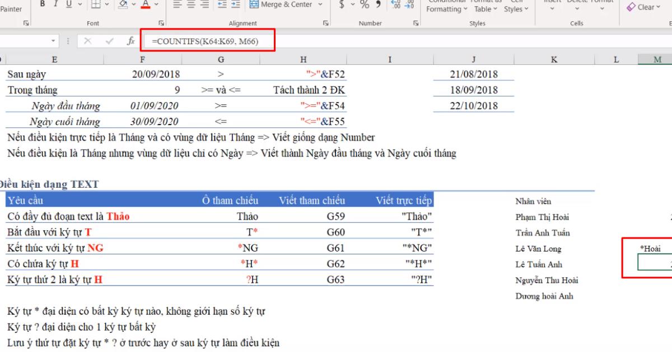The width and height of the screenshot is (672, 352).
Task: Open the Cell Styles gallery
Action: coord(516,6)
